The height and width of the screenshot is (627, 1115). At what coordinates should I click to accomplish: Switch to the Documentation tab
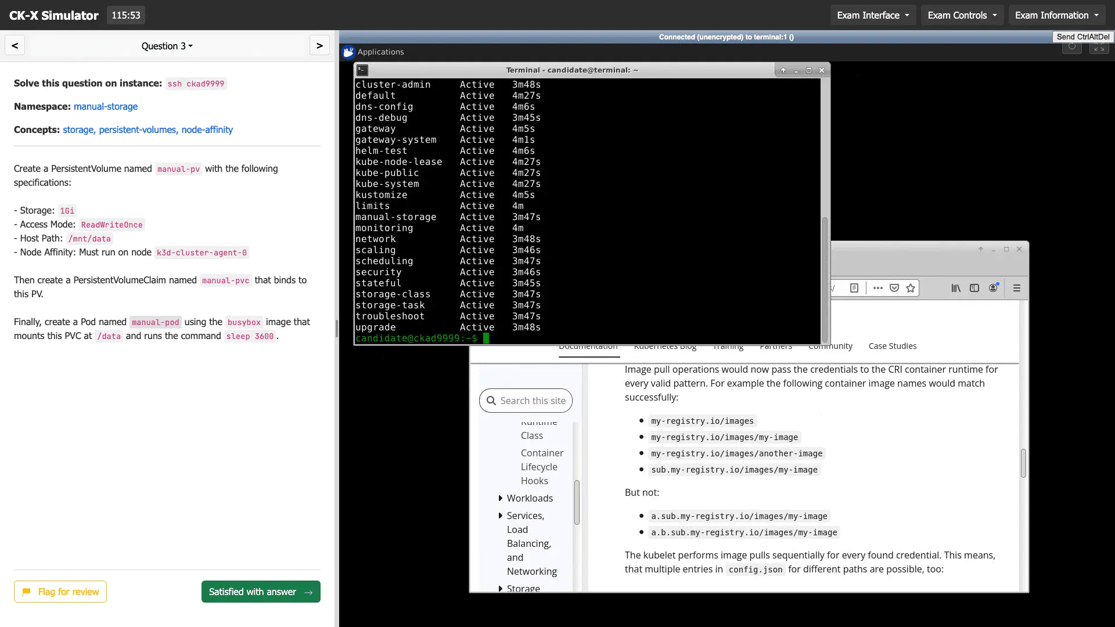588,346
